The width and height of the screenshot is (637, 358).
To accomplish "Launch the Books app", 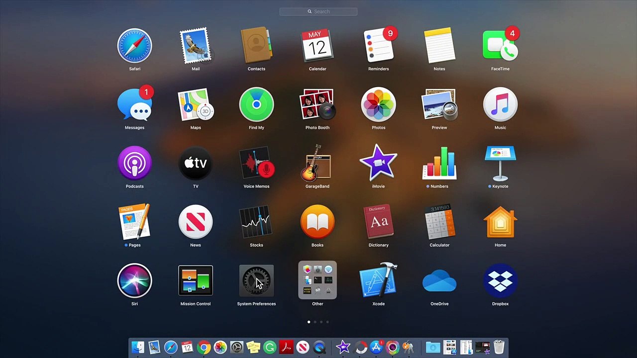I will [x=318, y=222].
